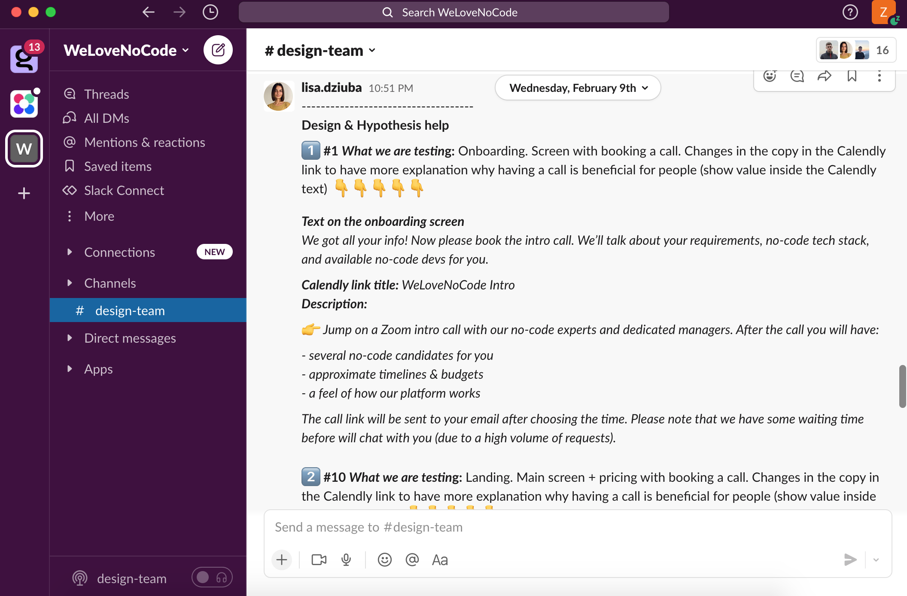Click the NEW badge next to Connections
The height and width of the screenshot is (596, 907).
click(215, 252)
